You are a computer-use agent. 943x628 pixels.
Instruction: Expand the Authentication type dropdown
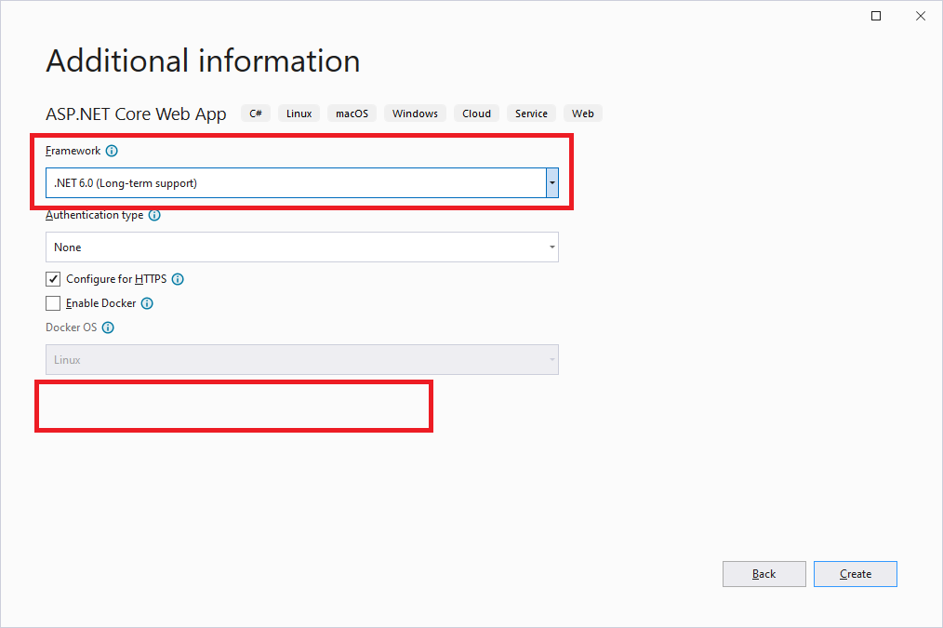click(551, 247)
